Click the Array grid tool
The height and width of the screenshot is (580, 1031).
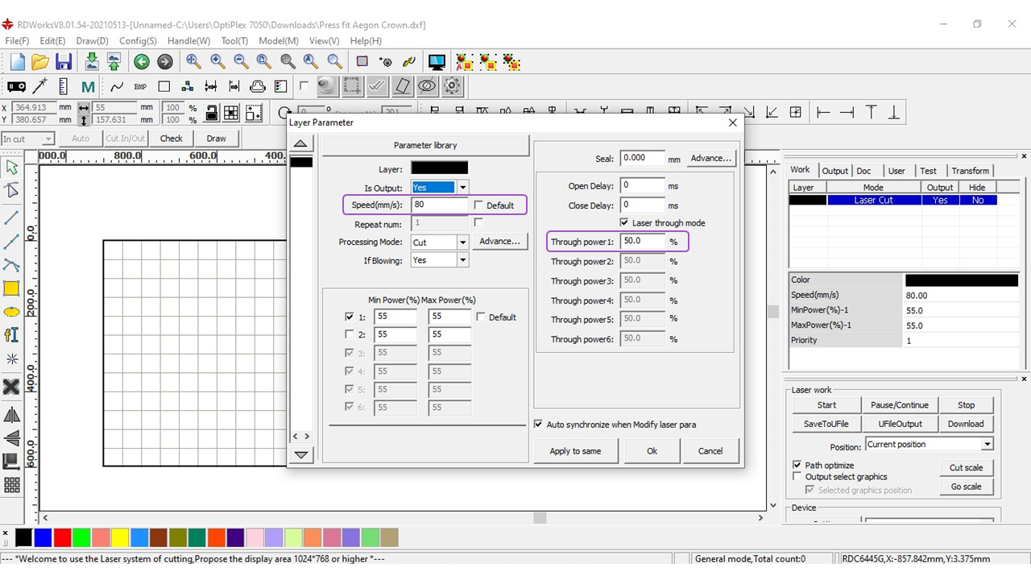pyautogui.click(x=12, y=485)
